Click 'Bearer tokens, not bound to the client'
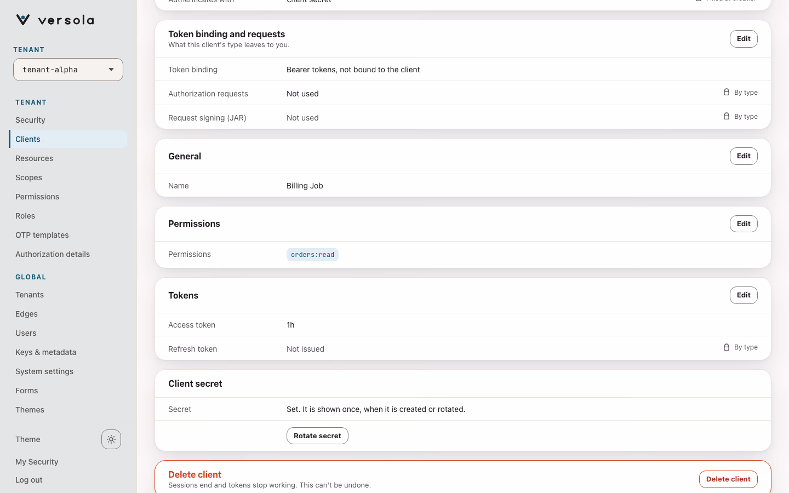 [353, 70]
